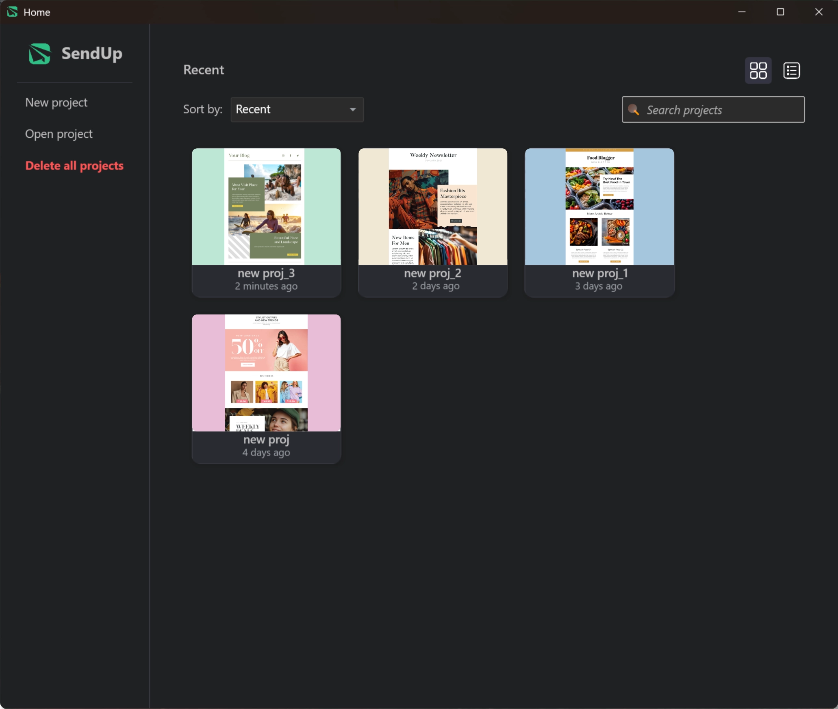Switch to list view layout
The image size is (838, 709).
[x=791, y=70]
